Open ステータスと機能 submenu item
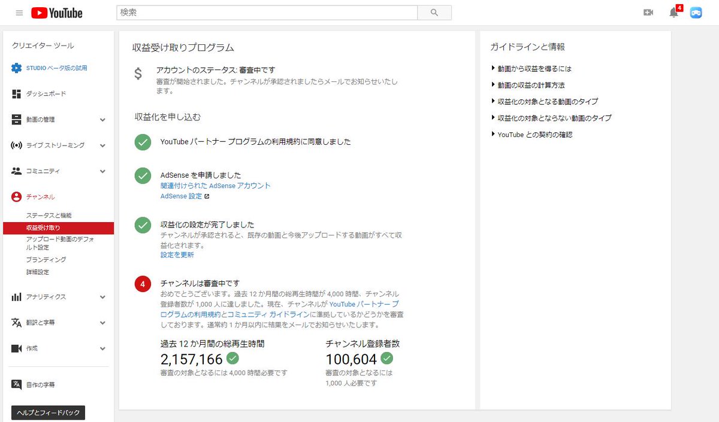Screen dimensions: 719x422 [49, 215]
